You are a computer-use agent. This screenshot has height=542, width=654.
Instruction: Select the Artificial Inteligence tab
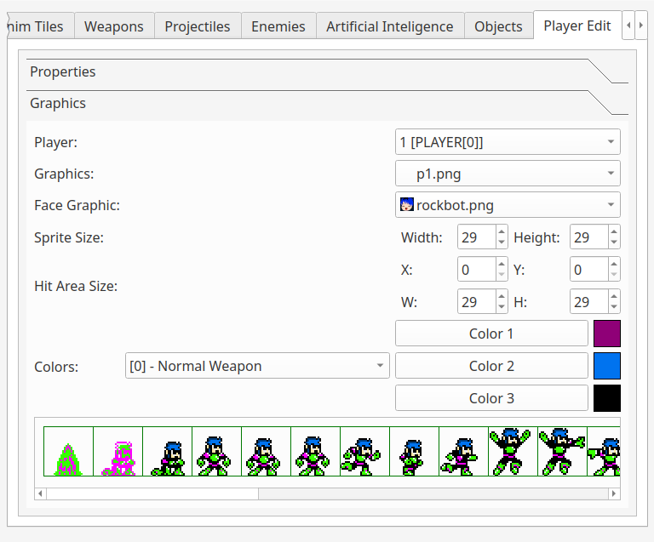[x=389, y=26]
